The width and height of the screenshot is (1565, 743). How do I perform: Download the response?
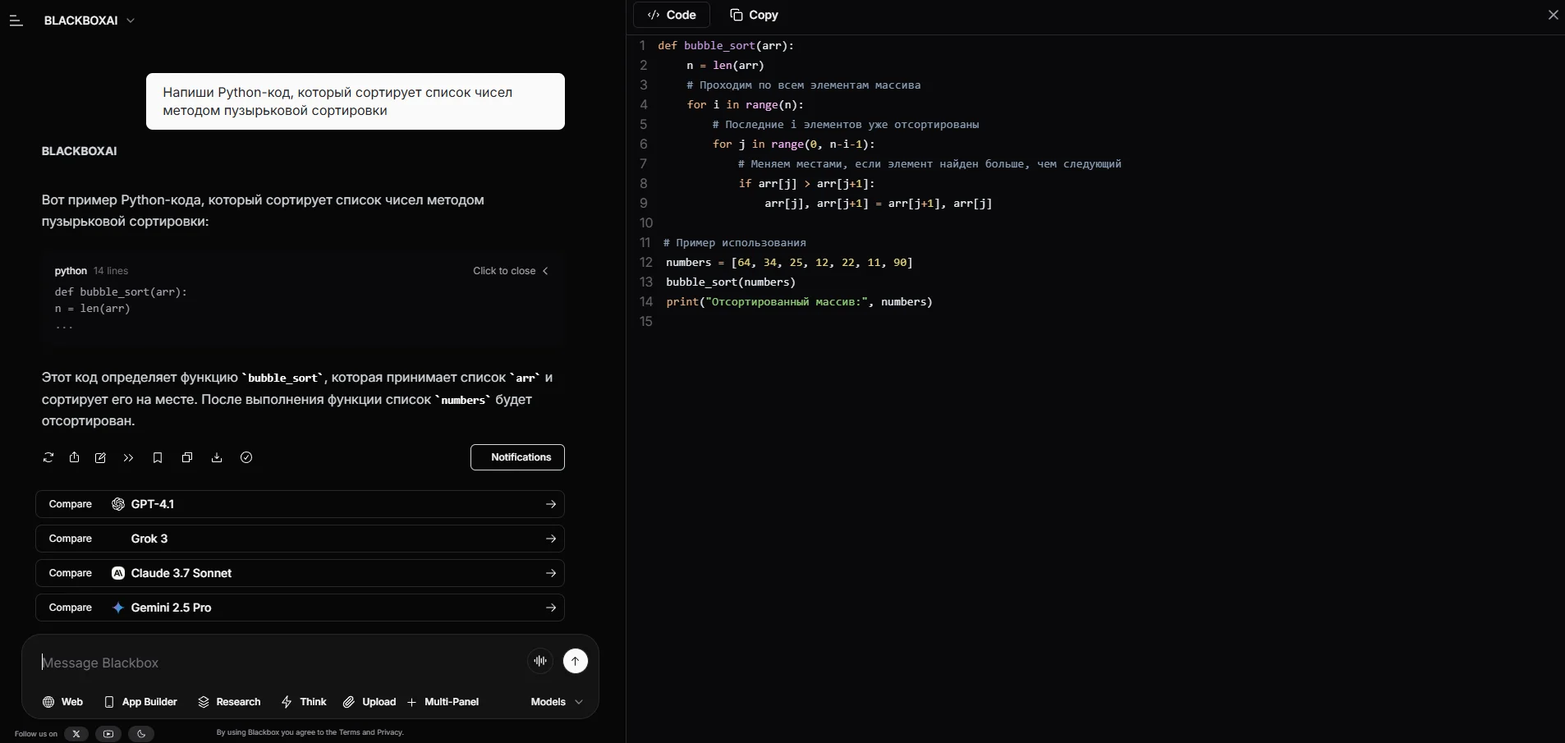[217, 457]
